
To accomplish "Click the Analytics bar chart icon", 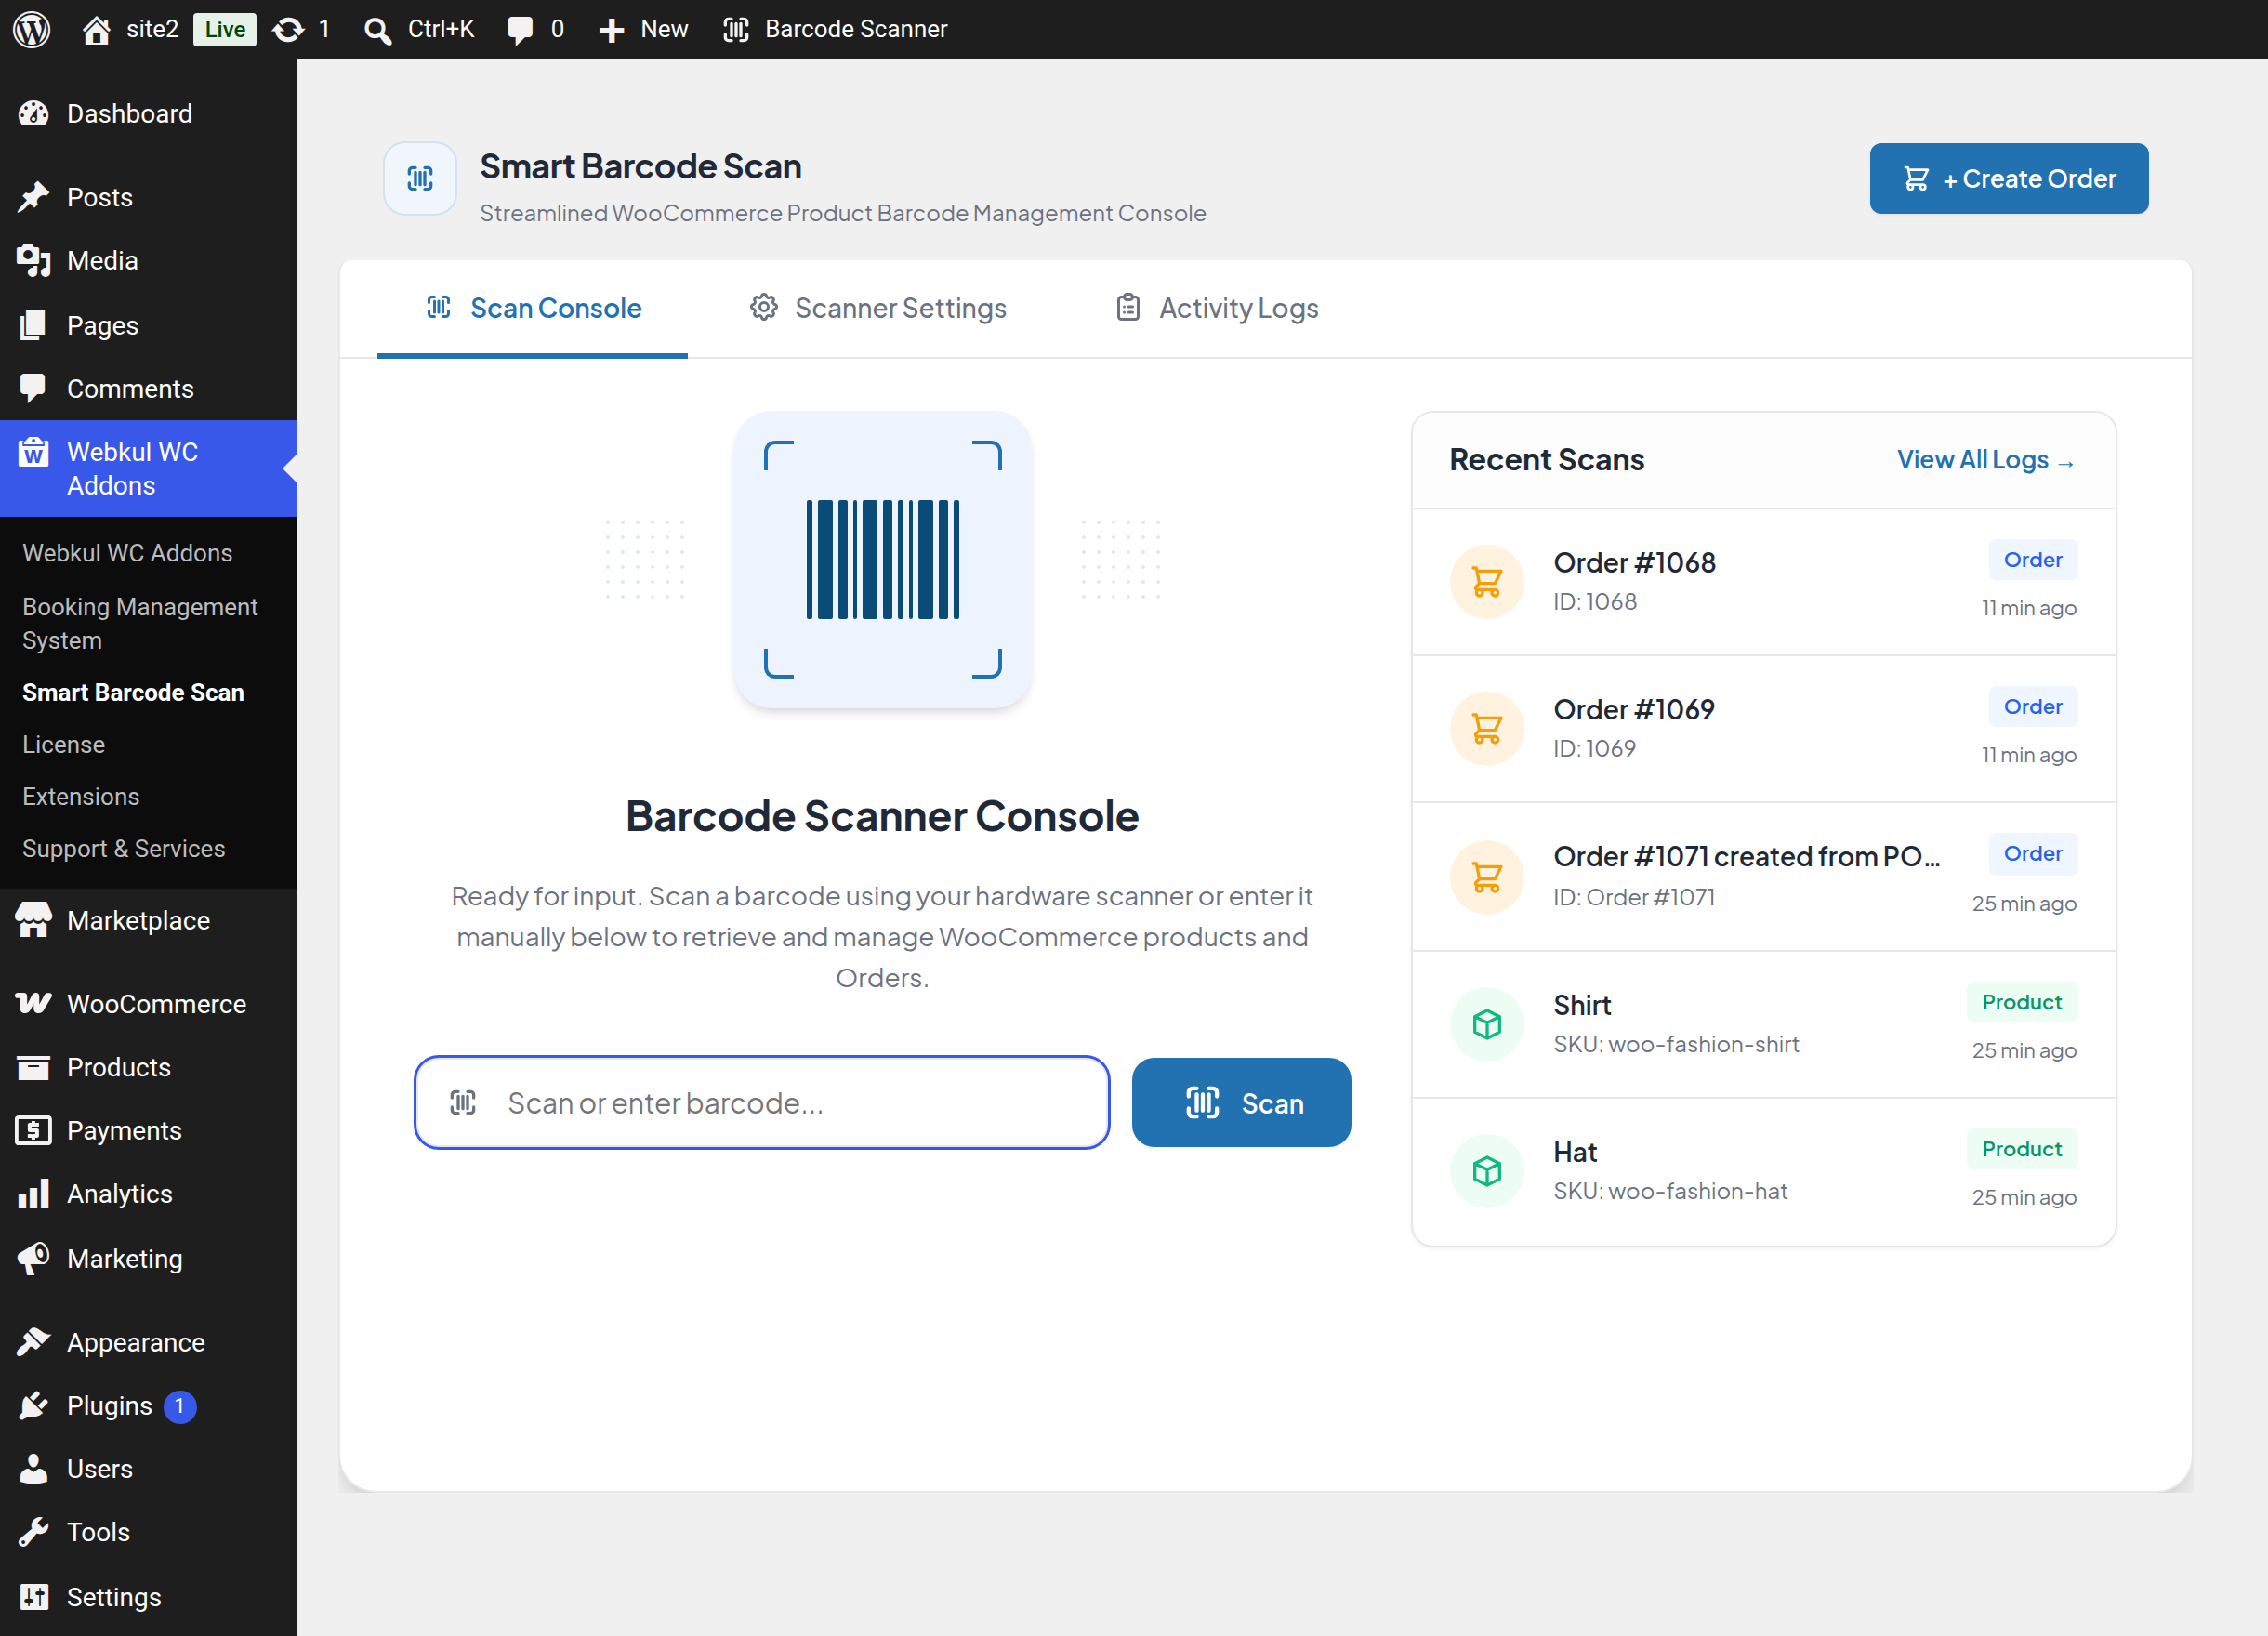I will point(34,1194).
